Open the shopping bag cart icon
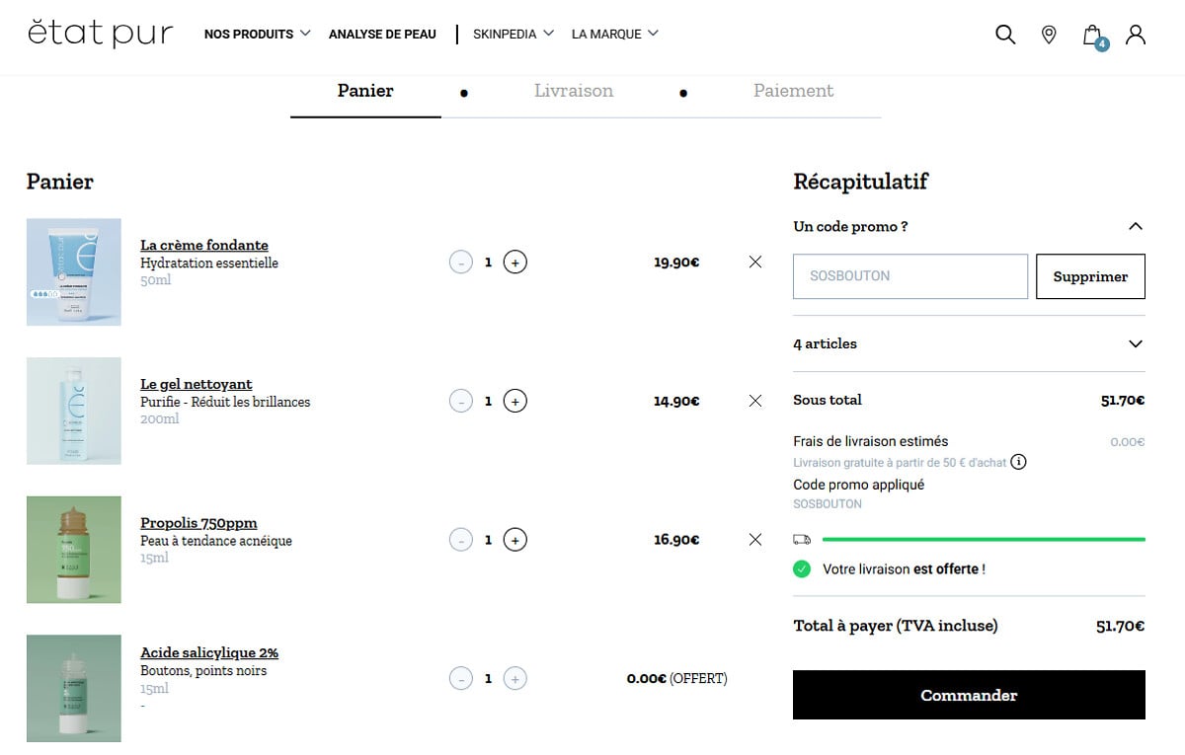Viewport: 1185px width, 755px height. click(1093, 36)
